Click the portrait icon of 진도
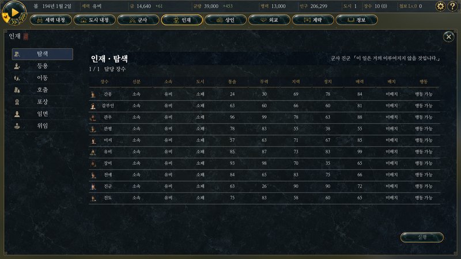 tap(93, 198)
